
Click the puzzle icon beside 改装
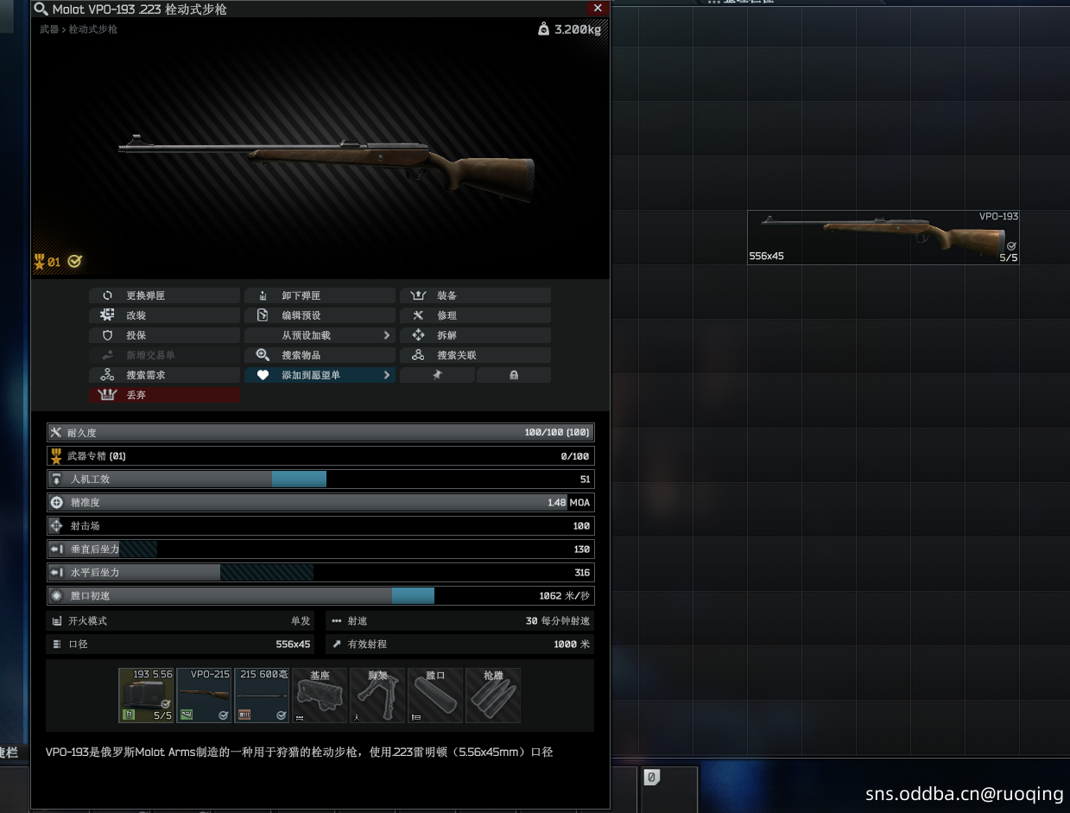coord(107,315)
